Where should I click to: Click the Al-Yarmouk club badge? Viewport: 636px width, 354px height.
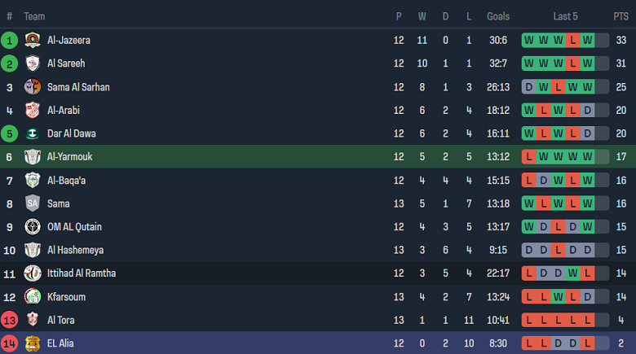tap(33, 157)
